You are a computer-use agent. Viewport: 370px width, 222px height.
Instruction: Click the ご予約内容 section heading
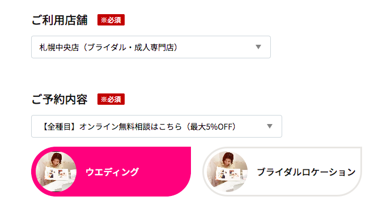tap(59, 99)
